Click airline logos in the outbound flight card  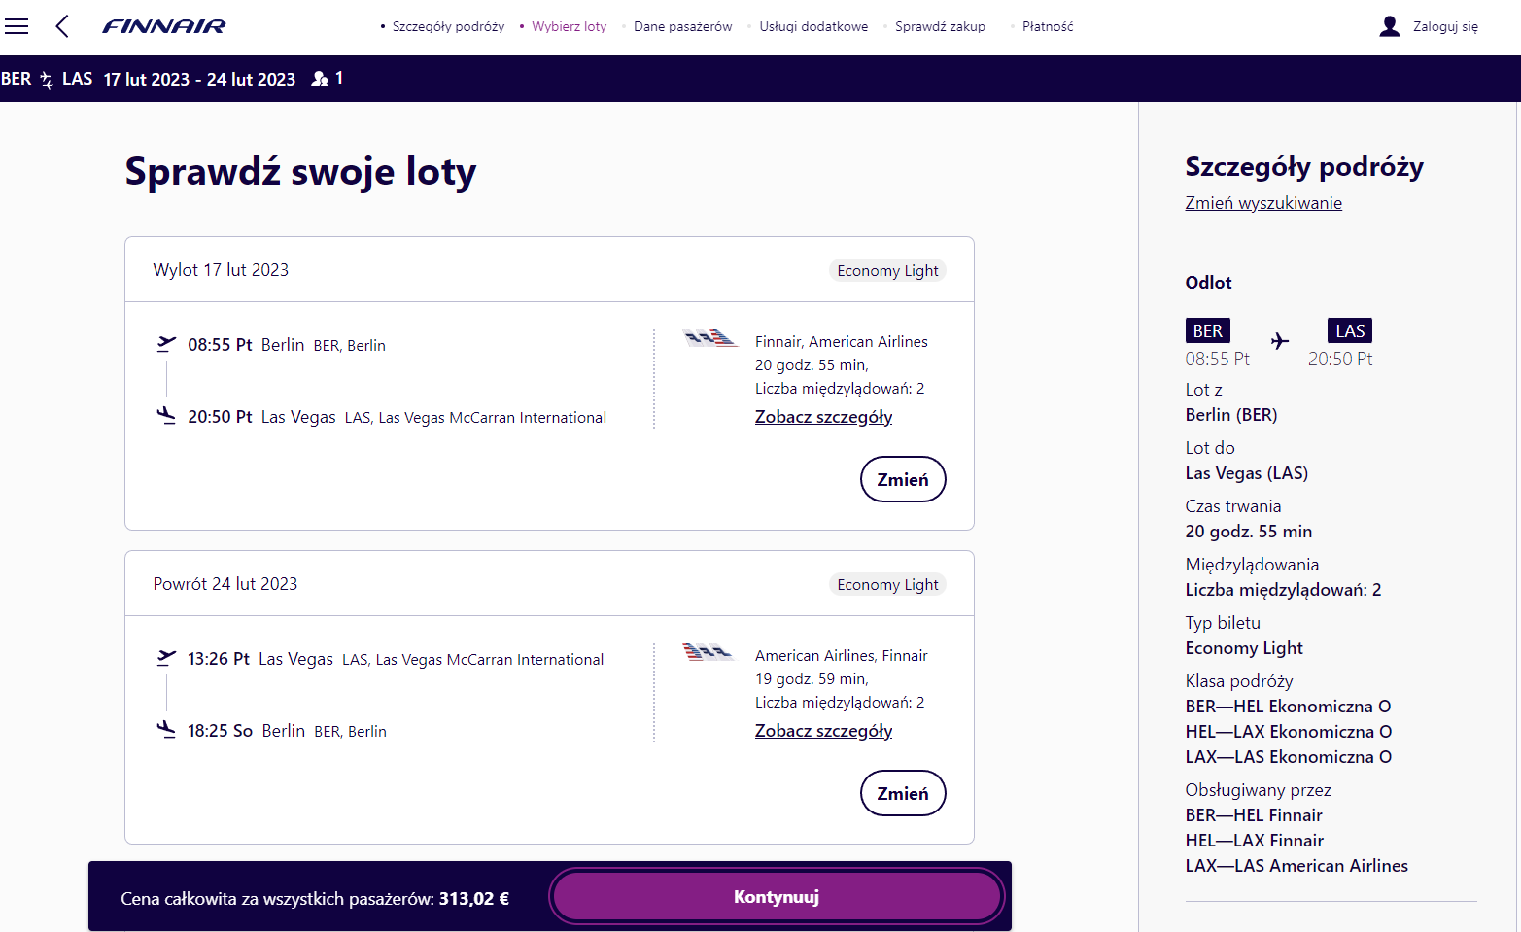click(709, 338)
